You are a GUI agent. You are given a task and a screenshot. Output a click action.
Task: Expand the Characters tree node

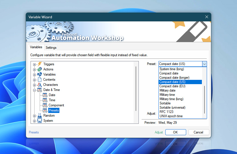[x=34, y=85]
